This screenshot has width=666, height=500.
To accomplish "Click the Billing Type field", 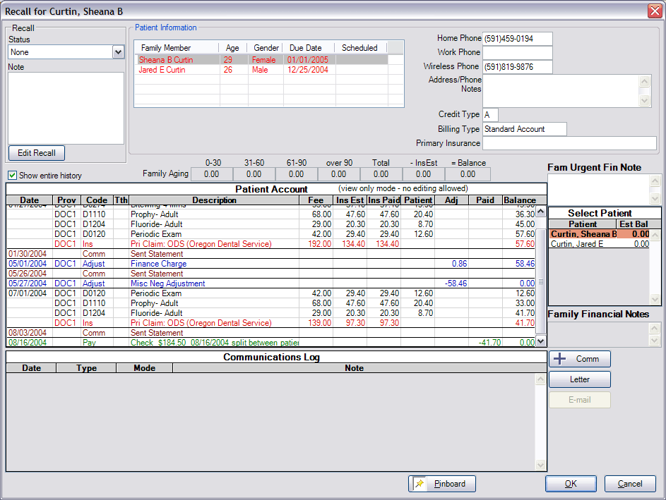I will (x=524, y=129).
